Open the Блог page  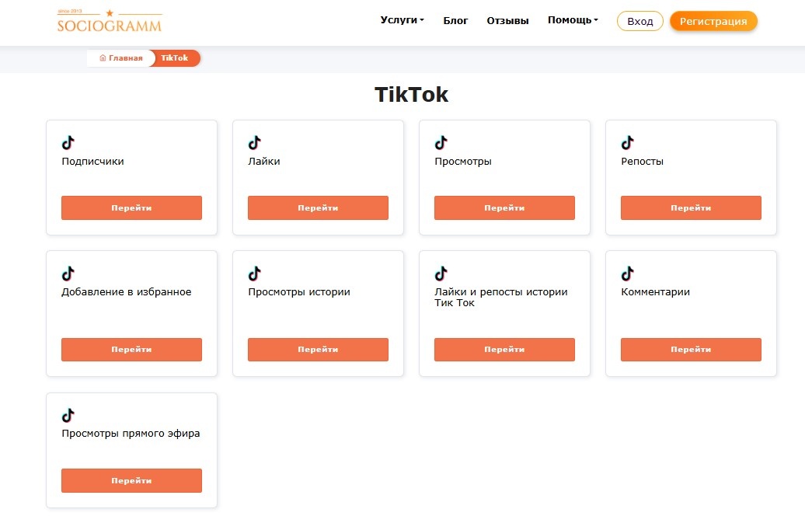click(455, 20)
